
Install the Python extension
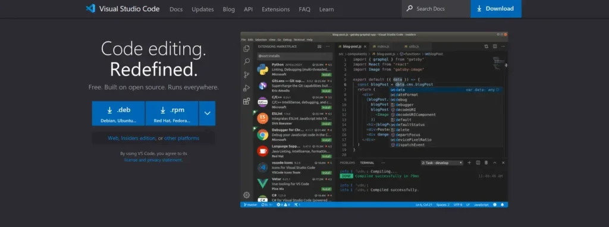[327, 74]
